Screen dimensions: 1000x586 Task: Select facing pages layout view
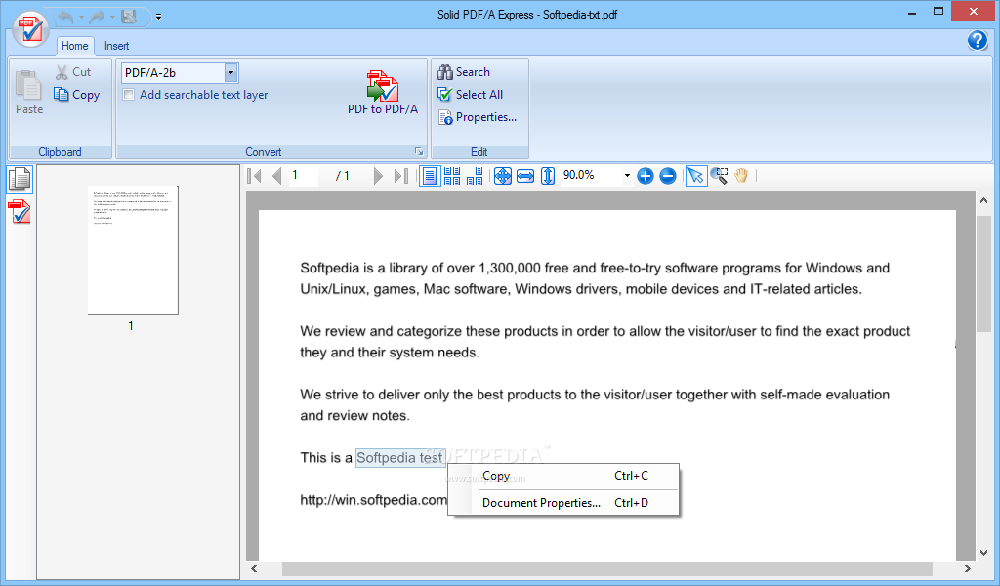[475, 176]
